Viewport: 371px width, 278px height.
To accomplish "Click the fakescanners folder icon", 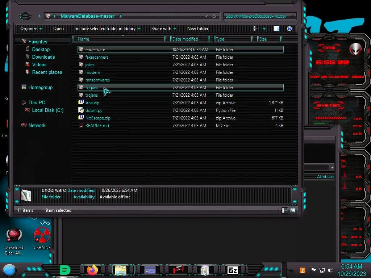I will (x=81, y=57).
